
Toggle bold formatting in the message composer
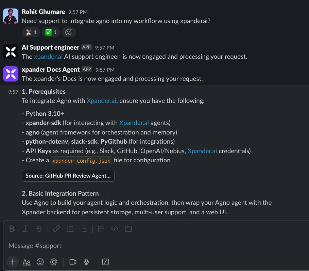pos(12,229)
